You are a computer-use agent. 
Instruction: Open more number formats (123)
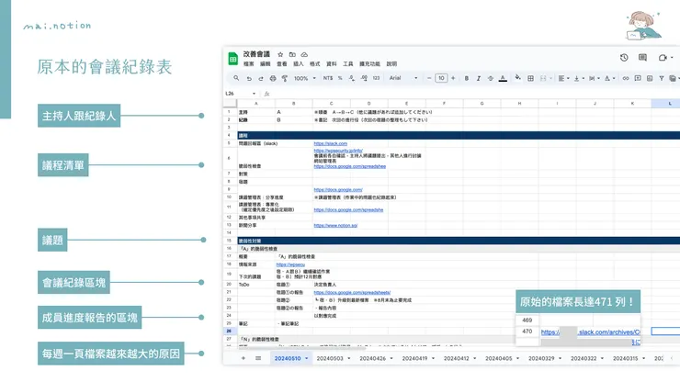[x=376, y=78]
